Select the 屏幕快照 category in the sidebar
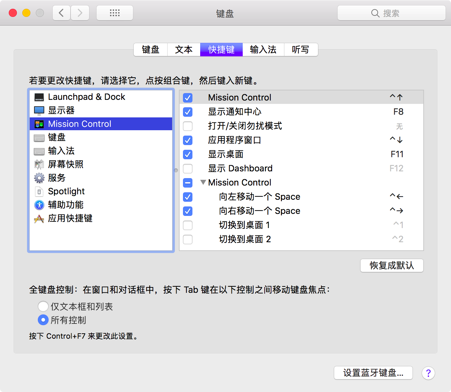 tap(66, 164)
